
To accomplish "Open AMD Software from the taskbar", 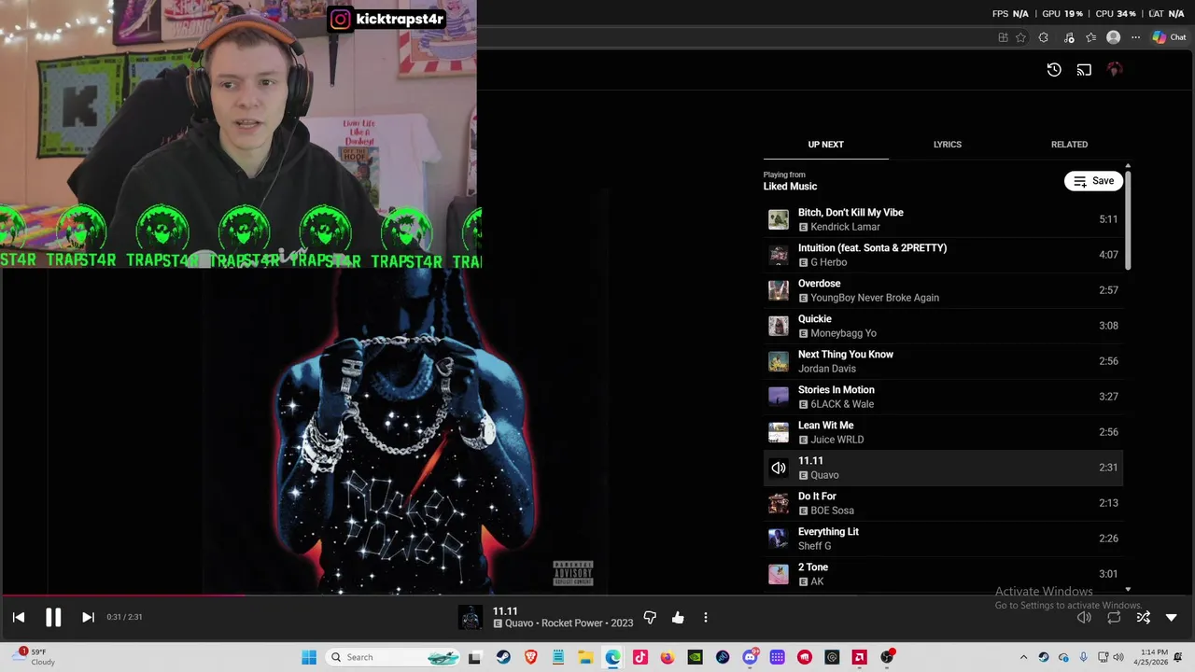I will point(859,657).
